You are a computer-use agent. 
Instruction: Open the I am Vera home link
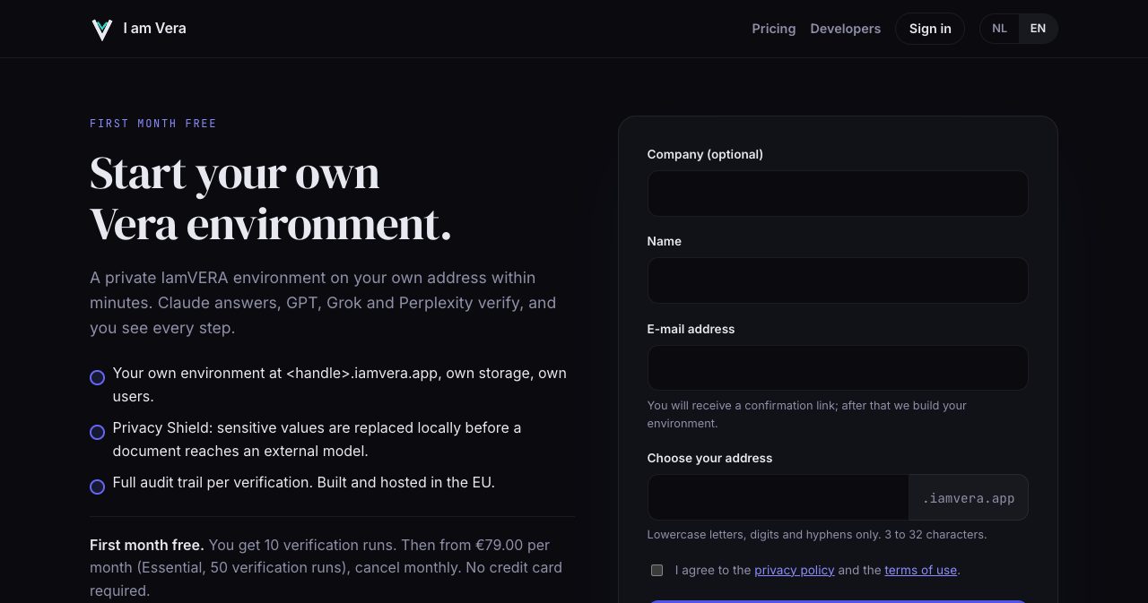click(138, 29)
